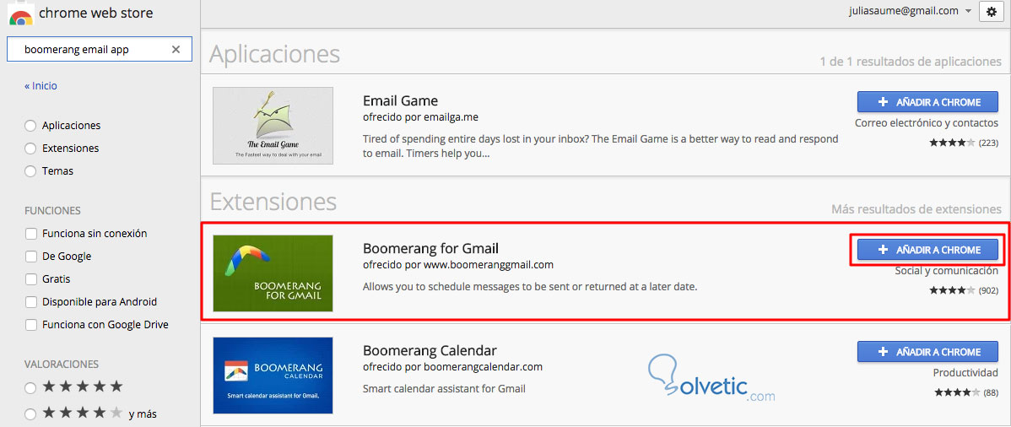The height and width of the screenshot is (427, 1011).
Task: Enable the Funciona sin conexión checkbox
Action: point(30,234)
